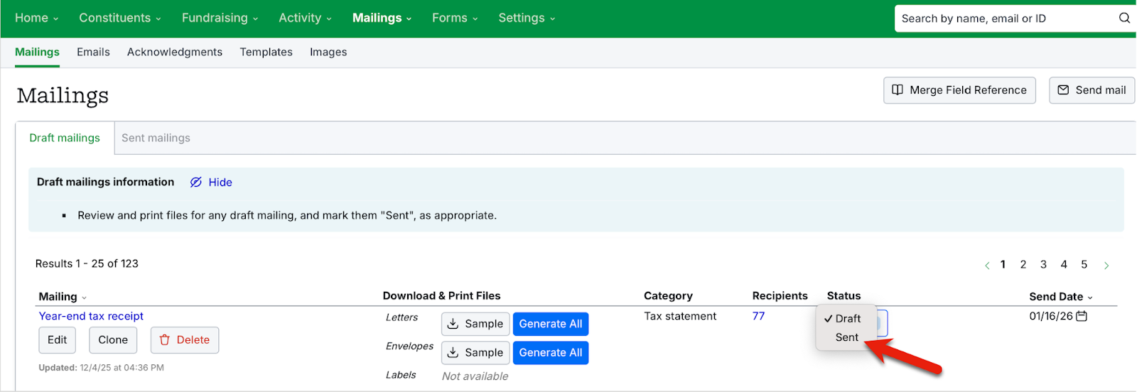Viewport: 1137px width, 392px height.
Task: Select Sent in the status dropdown
Action: tap(847, 337)
